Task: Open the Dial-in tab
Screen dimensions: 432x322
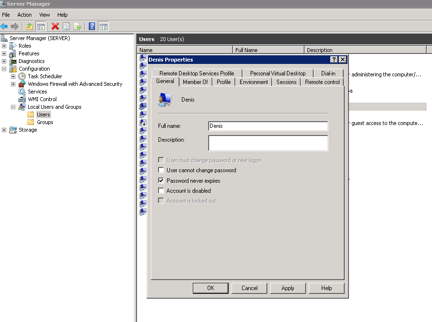Action: 328,73
